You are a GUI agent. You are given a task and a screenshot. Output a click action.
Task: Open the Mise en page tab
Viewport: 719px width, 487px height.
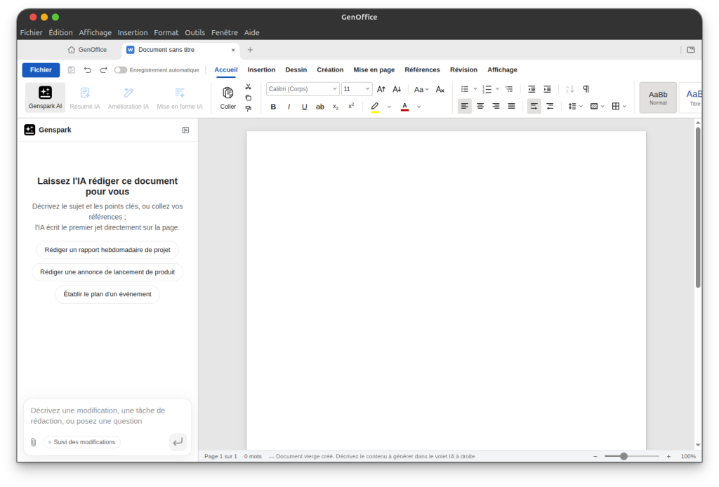tap(374, 70)
